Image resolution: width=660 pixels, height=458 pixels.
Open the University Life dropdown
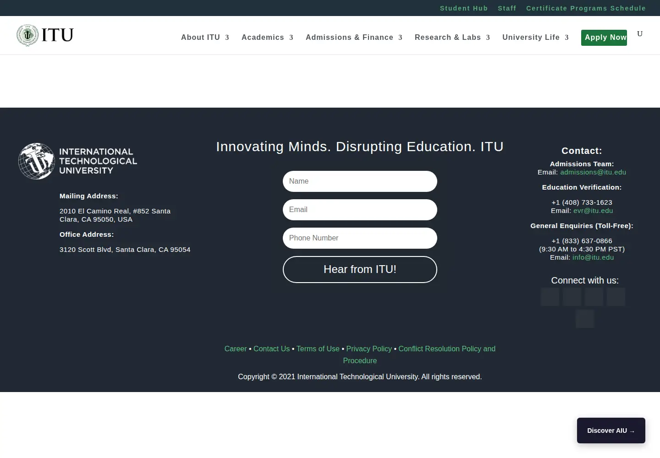coord(535,38)
